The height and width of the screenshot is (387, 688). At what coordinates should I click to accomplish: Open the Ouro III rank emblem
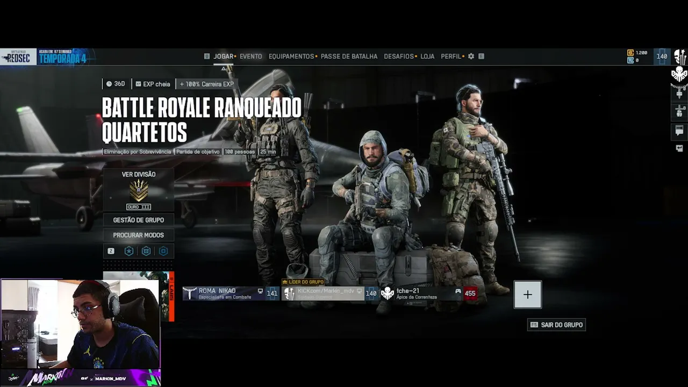139,190
